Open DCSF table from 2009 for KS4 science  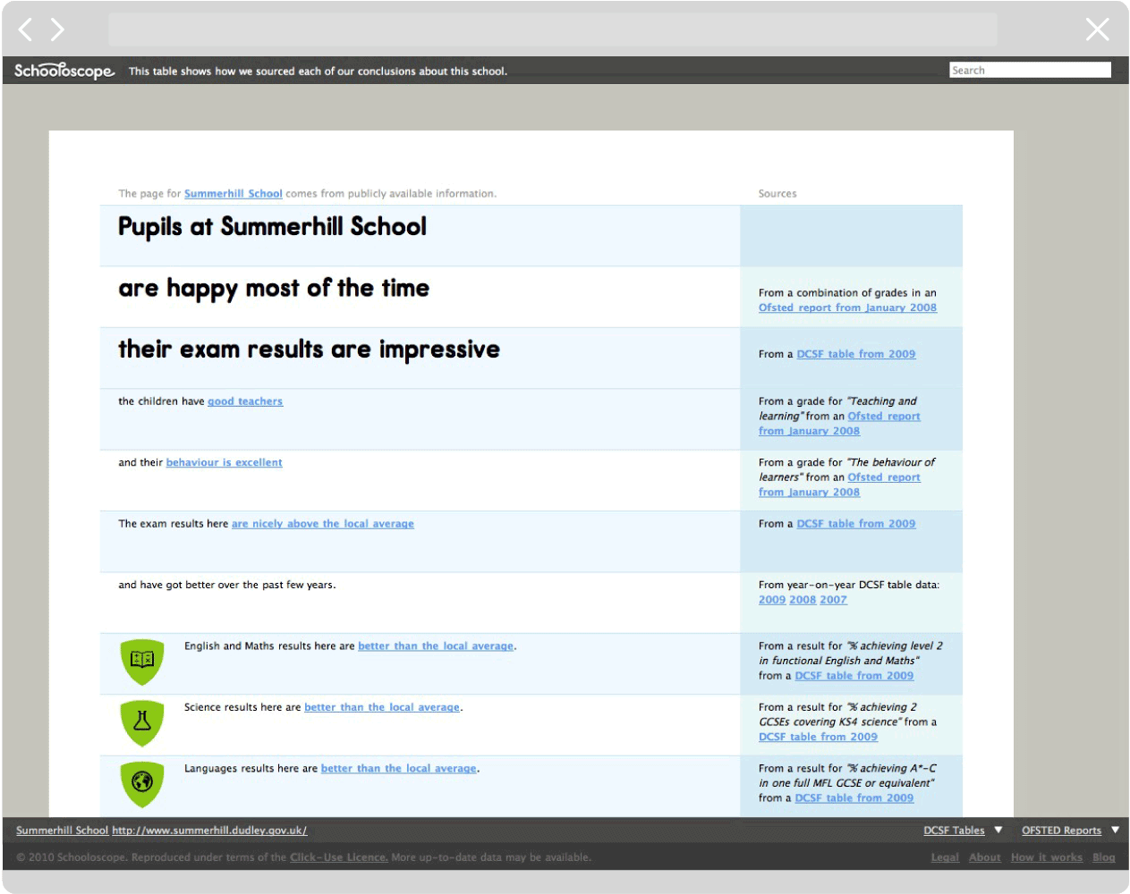[x=818, y=737]
